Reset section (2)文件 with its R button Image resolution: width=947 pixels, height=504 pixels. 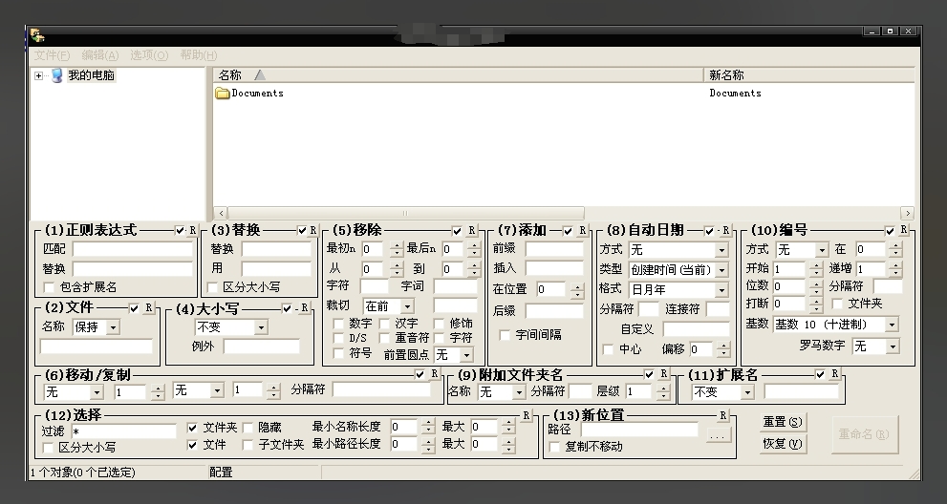148,307
